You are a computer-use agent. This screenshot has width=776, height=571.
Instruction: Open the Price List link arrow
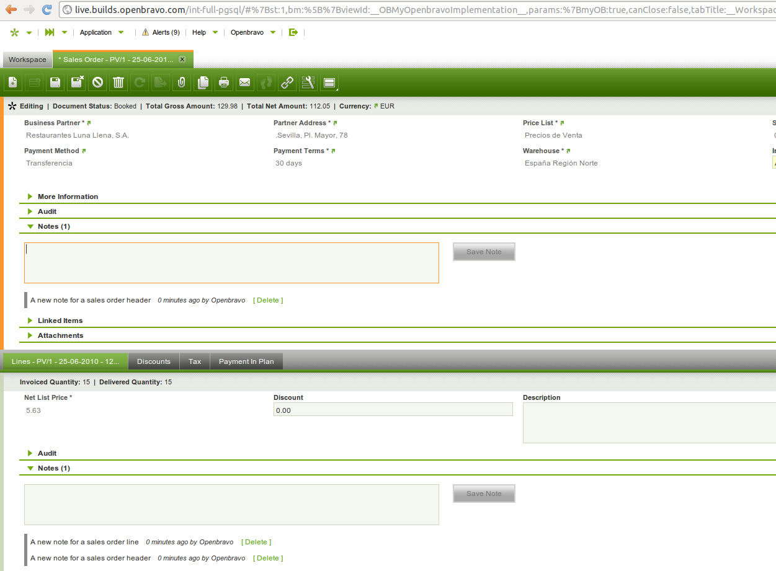562,123
